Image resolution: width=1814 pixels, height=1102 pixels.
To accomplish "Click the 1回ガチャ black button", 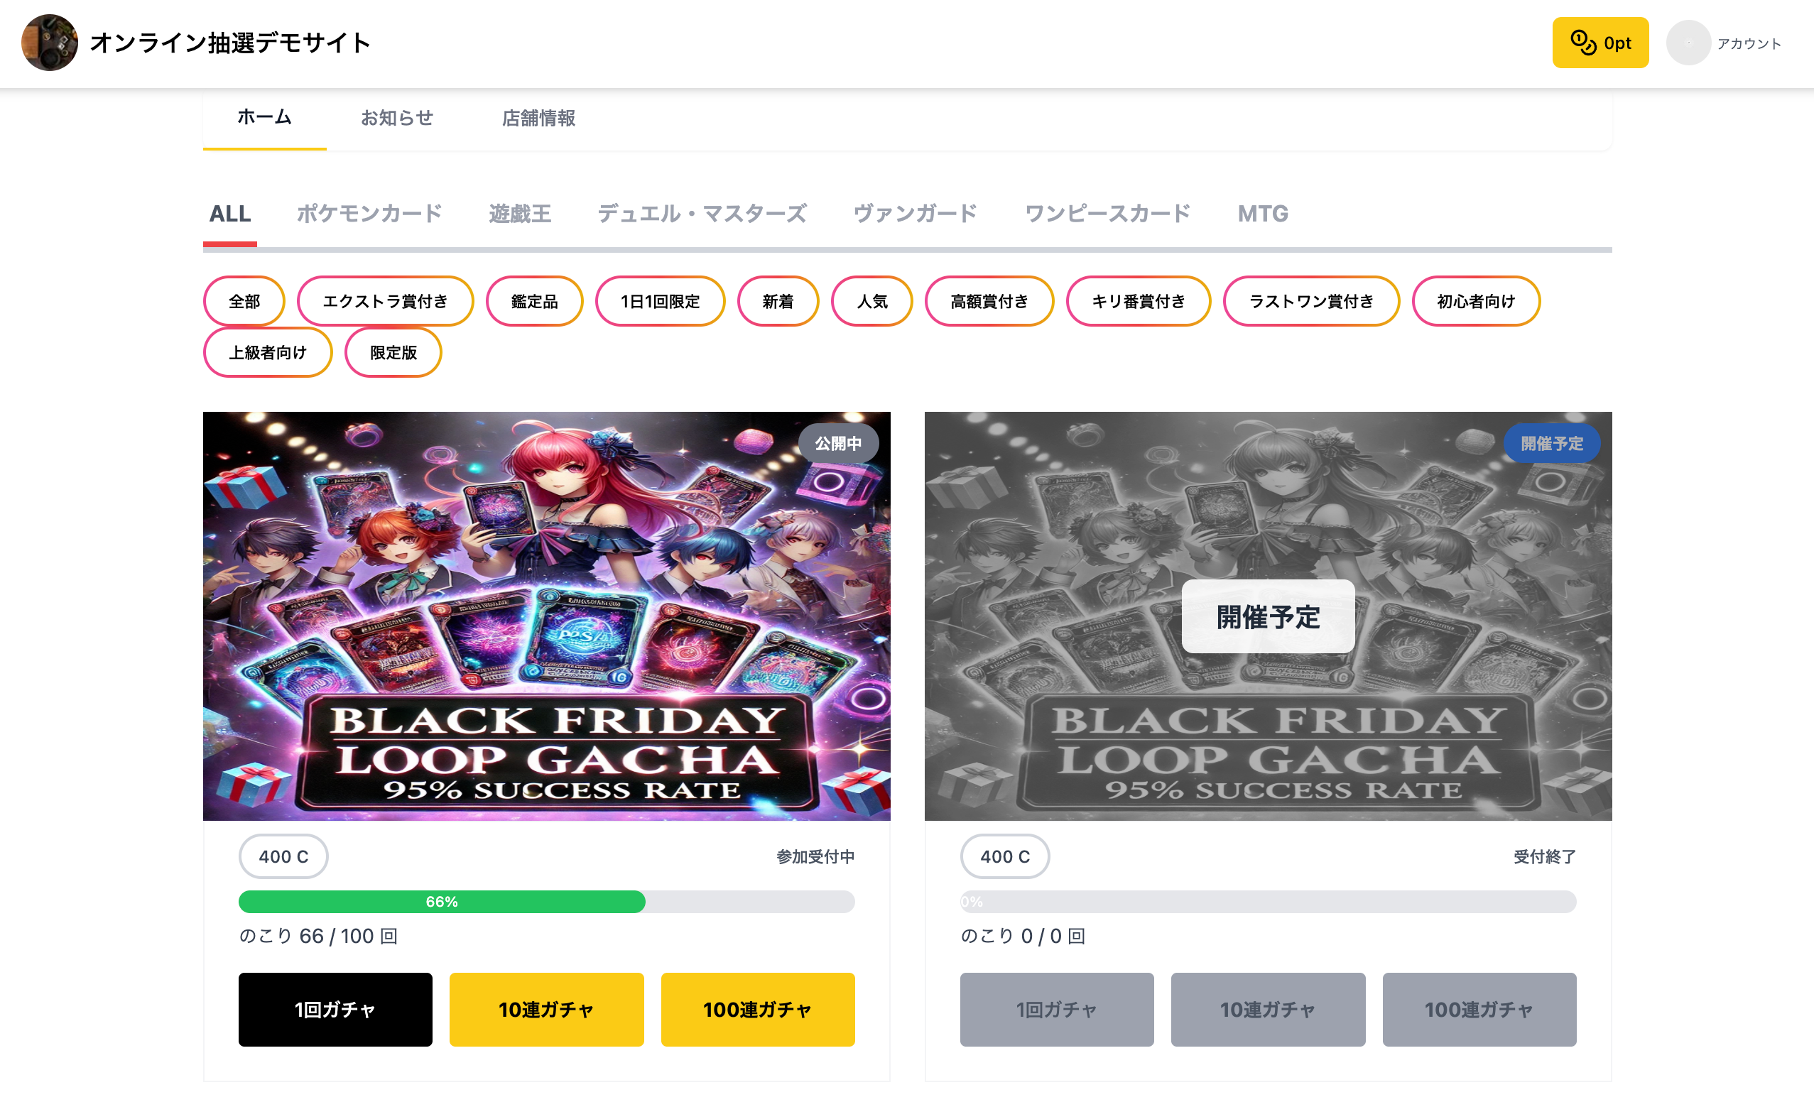I will coord(335,1009).
